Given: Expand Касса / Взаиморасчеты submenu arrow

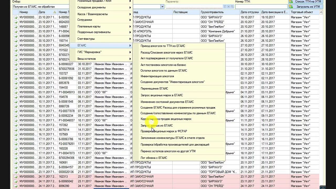Looking at the screenshot, I should 130,14.
